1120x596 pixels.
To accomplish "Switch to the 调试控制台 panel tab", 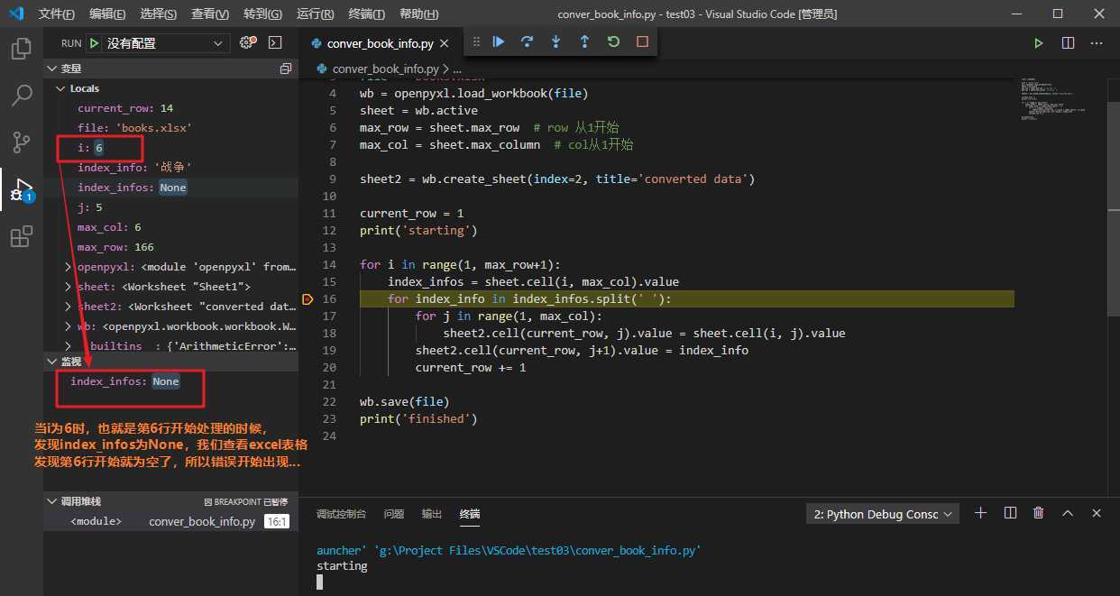I will (x=341, y=514).
